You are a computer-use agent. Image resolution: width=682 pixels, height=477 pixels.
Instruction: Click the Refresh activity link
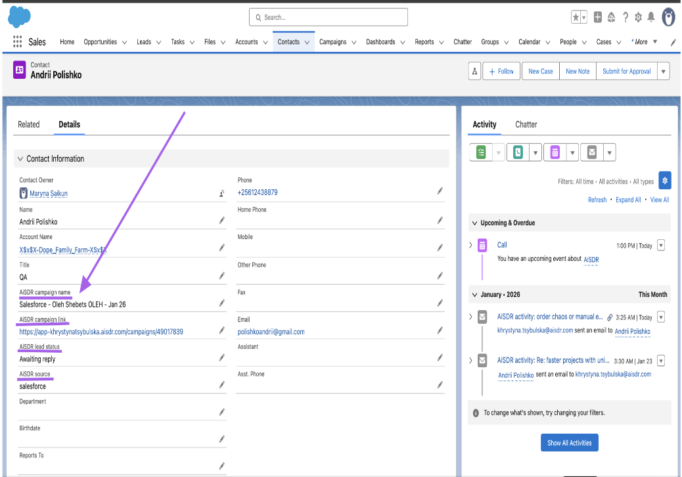point(597,200)
